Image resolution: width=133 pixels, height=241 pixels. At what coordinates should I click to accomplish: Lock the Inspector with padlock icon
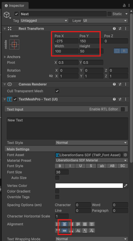124,6
